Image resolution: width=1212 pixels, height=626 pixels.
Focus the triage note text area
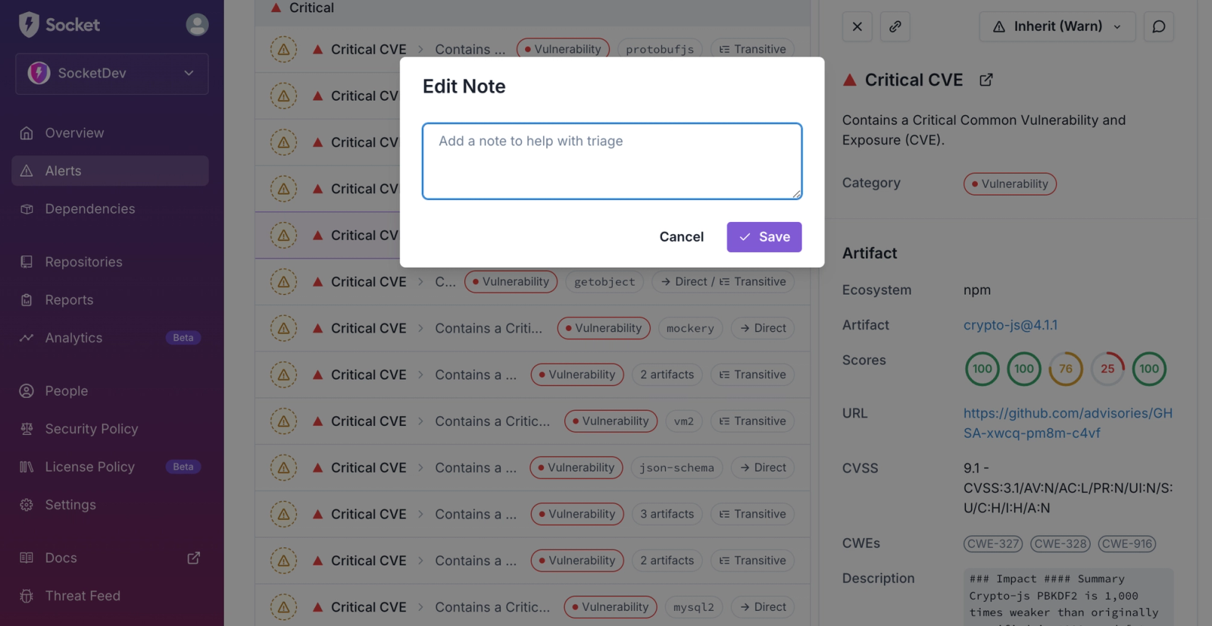click(x=611, y=161)
